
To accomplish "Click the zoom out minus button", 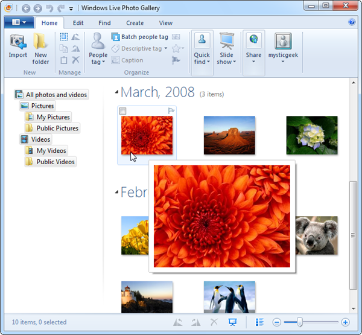I will [x=276, y=322].
